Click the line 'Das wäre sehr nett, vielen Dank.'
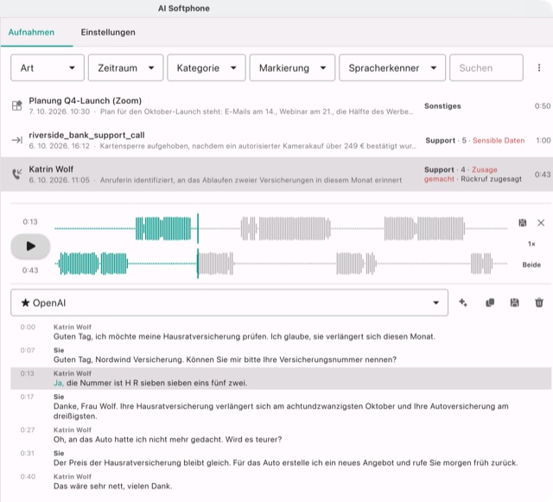Viewport: 553px width, 502px height. point(113,486)
